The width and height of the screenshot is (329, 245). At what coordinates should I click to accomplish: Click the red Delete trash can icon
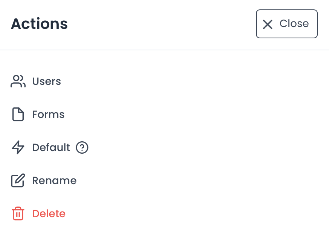click(18, 214)
